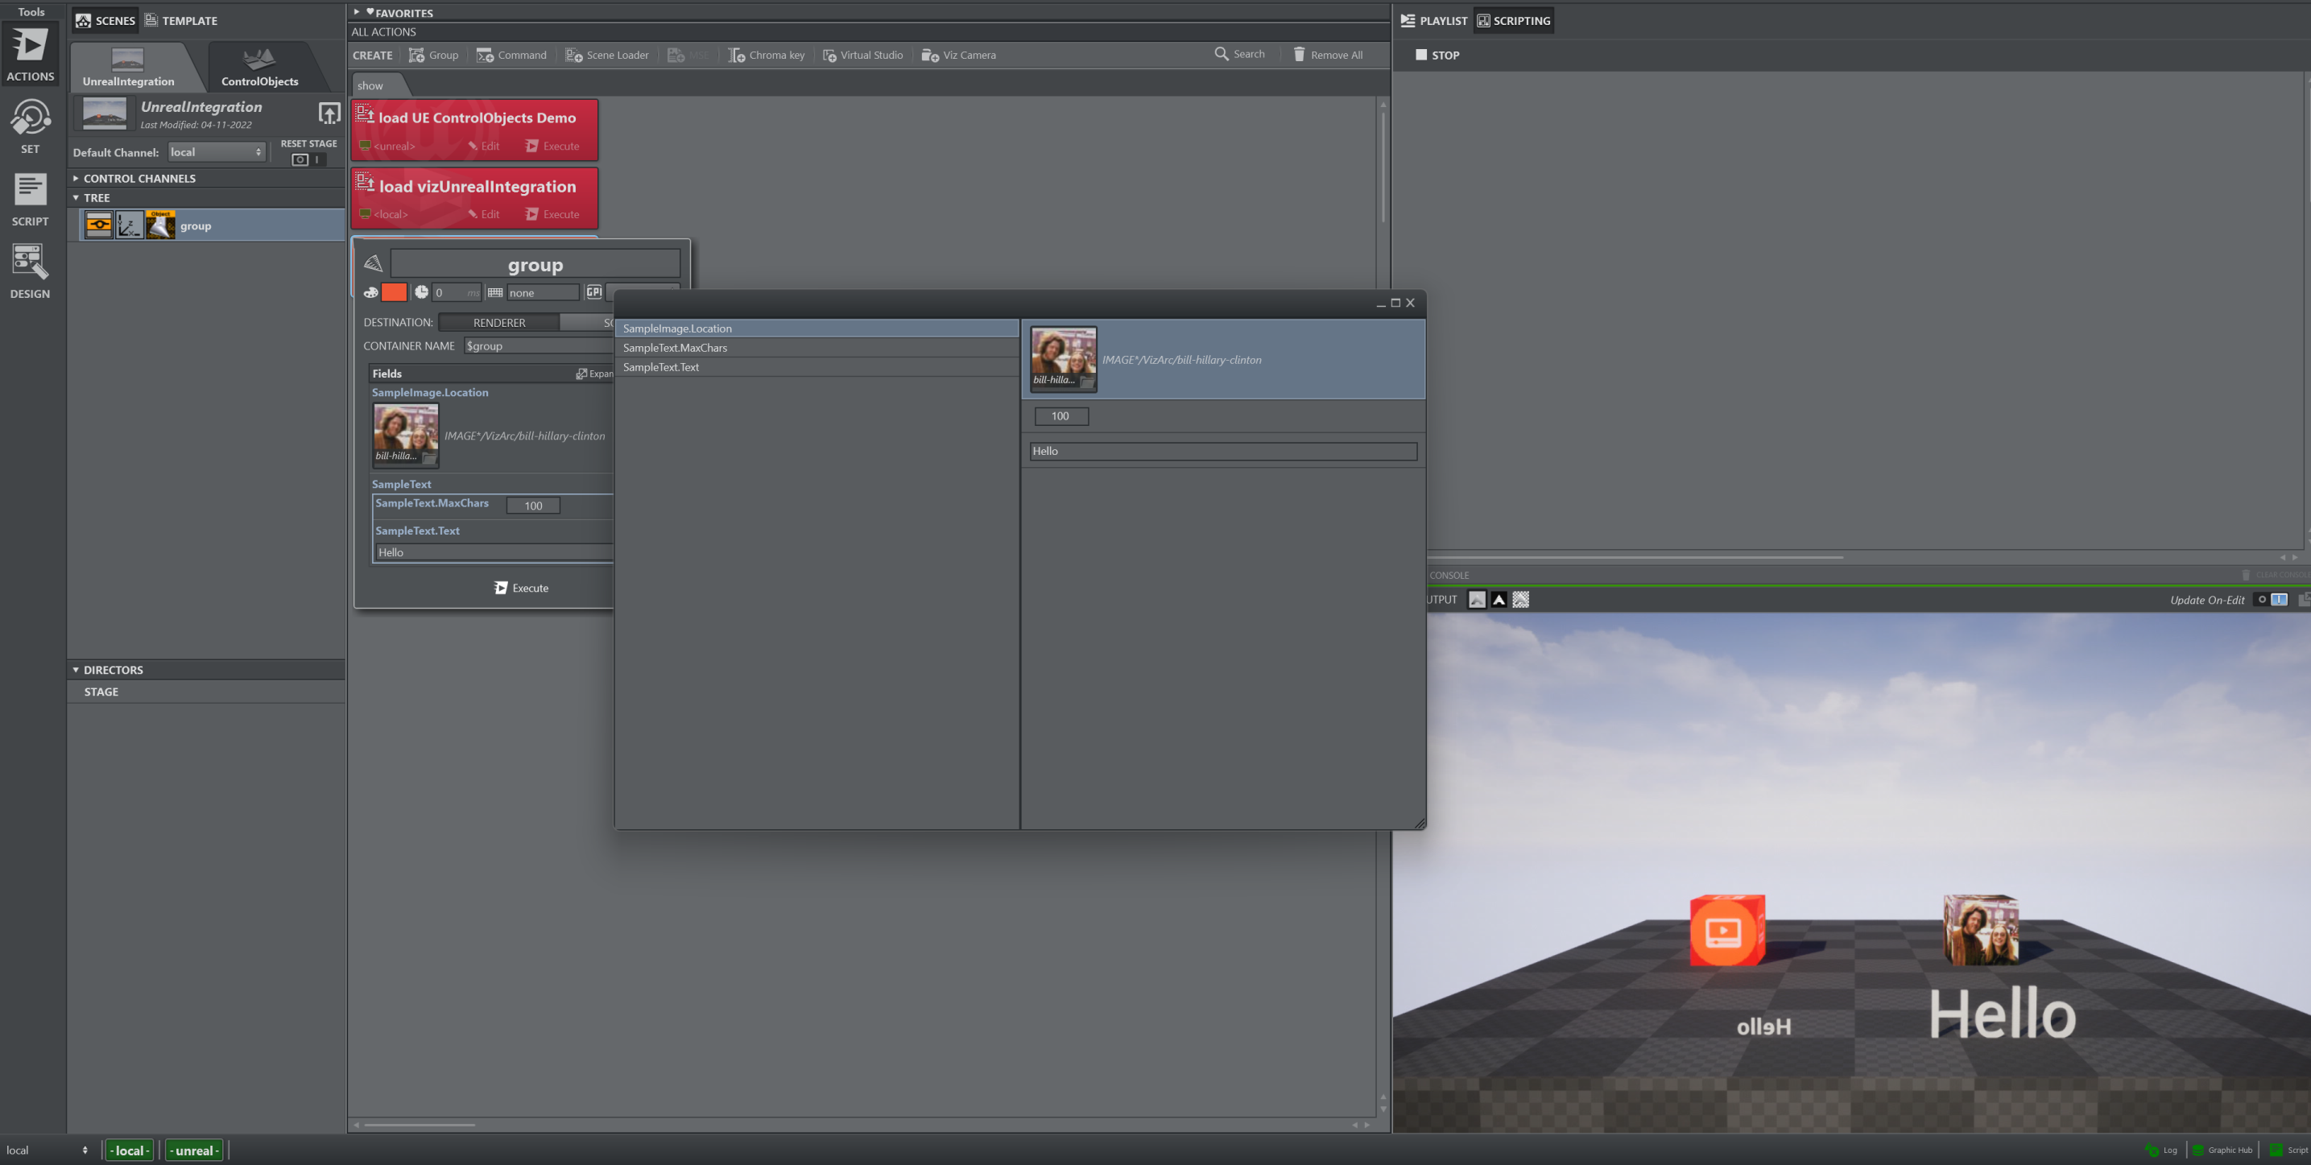Open the SET tool in sidebar

[x=30, y=126]
